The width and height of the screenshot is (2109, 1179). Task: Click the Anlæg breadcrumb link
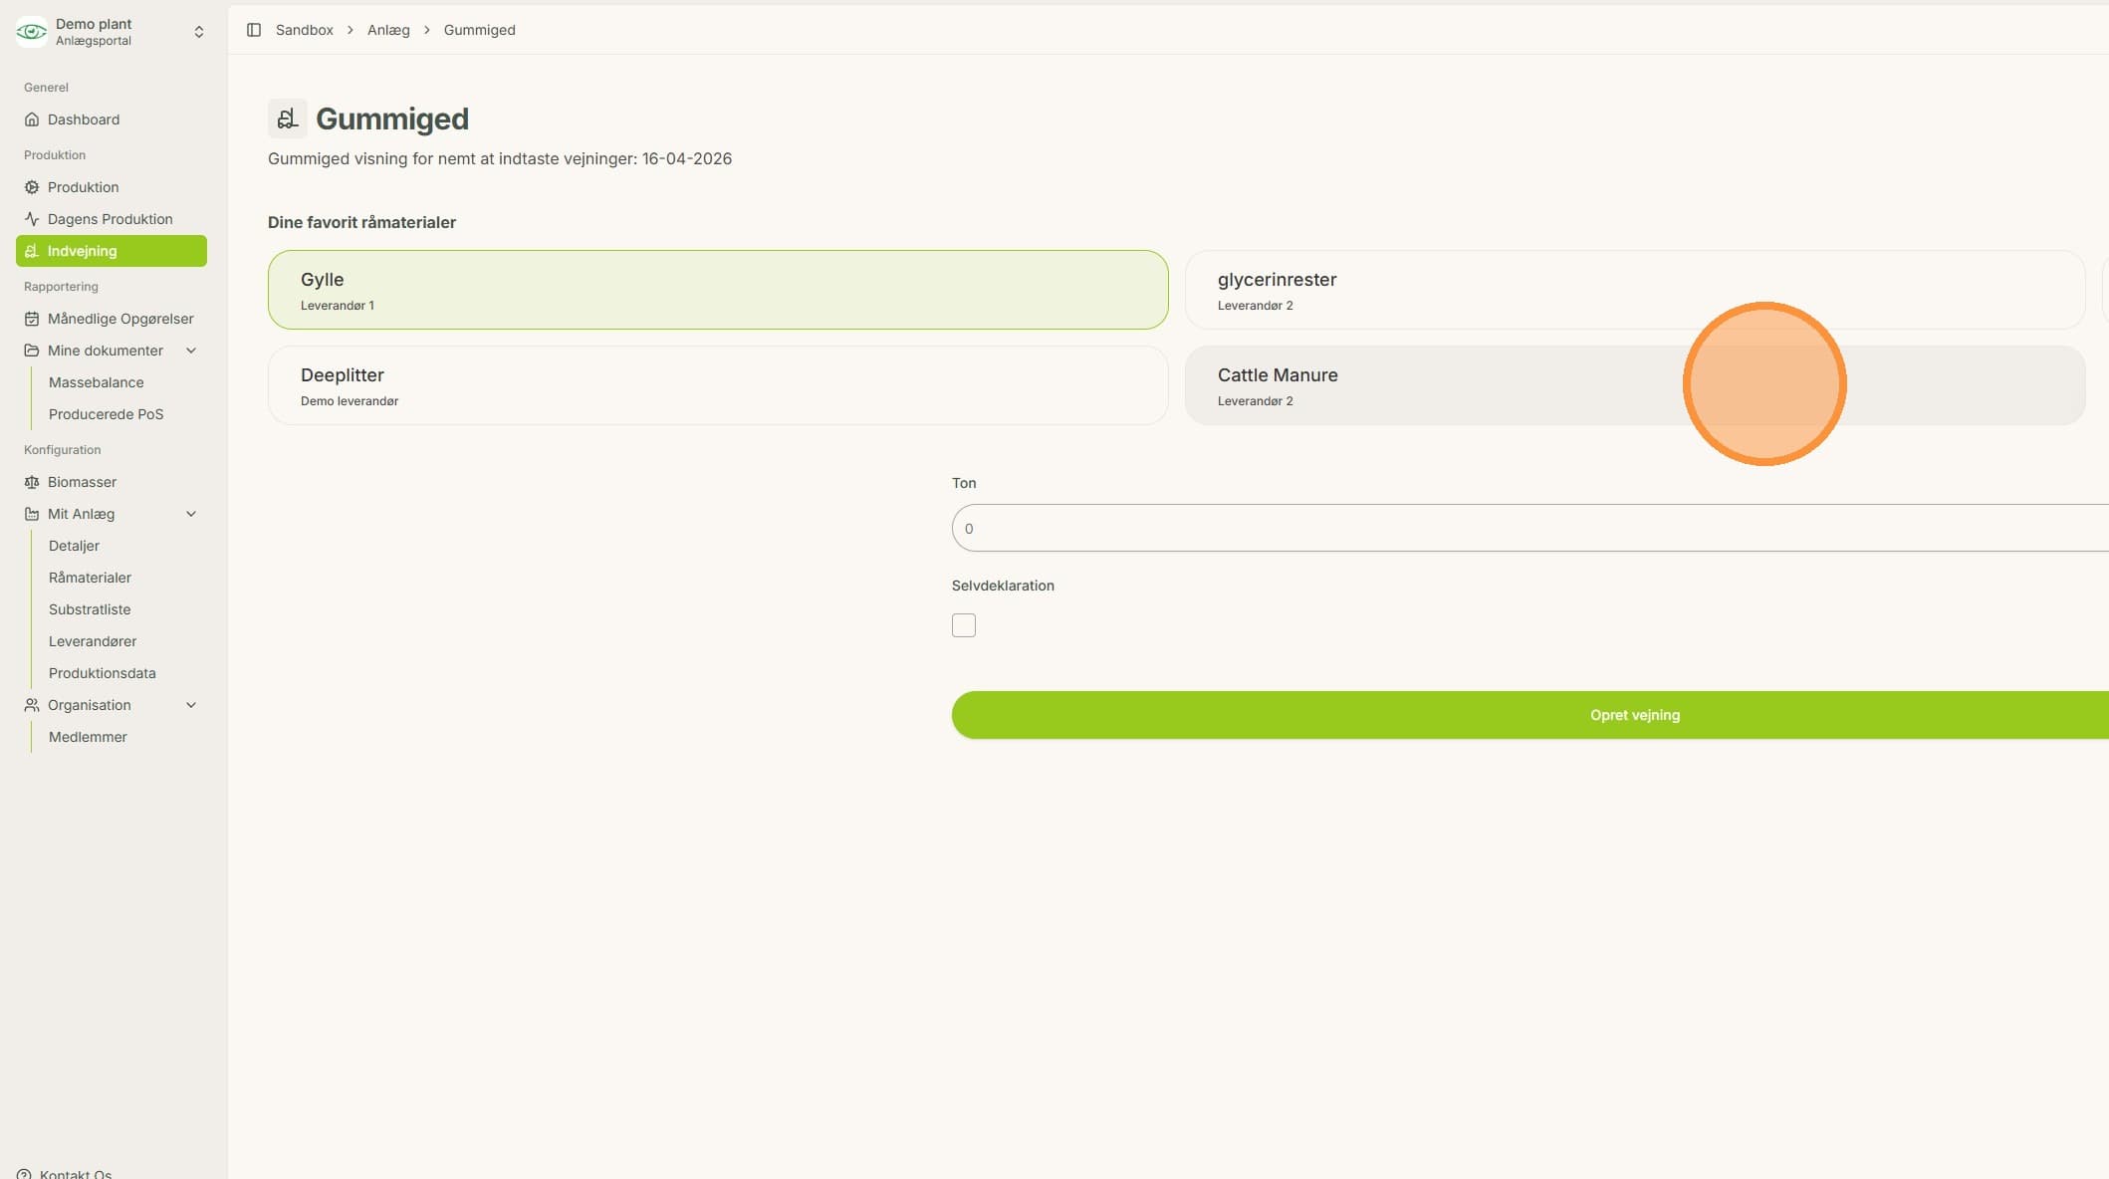tap(388, 30)
